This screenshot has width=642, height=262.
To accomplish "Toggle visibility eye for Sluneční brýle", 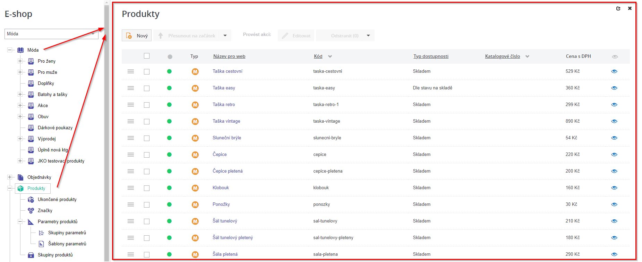I will 614,138.
